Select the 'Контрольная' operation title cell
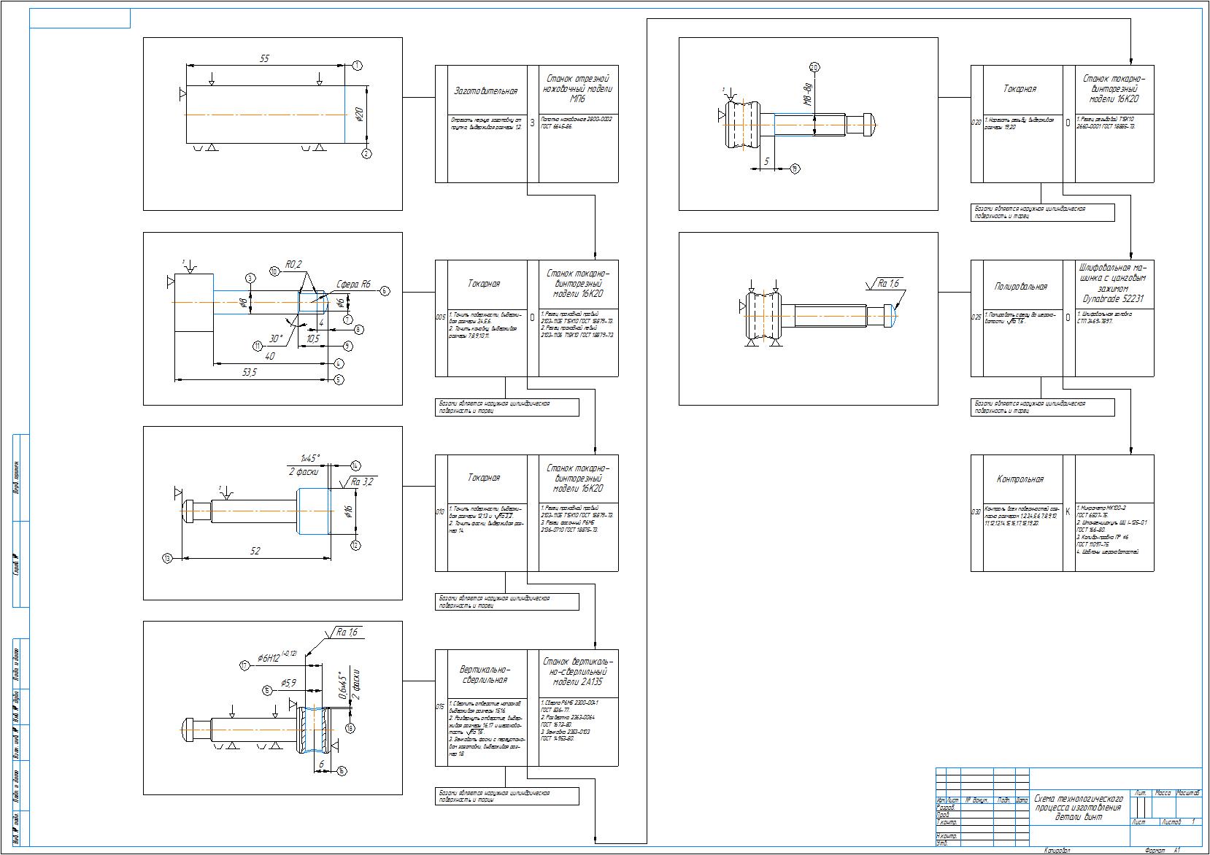Viewport: 1210px width, 855px height. (1020, 479)
